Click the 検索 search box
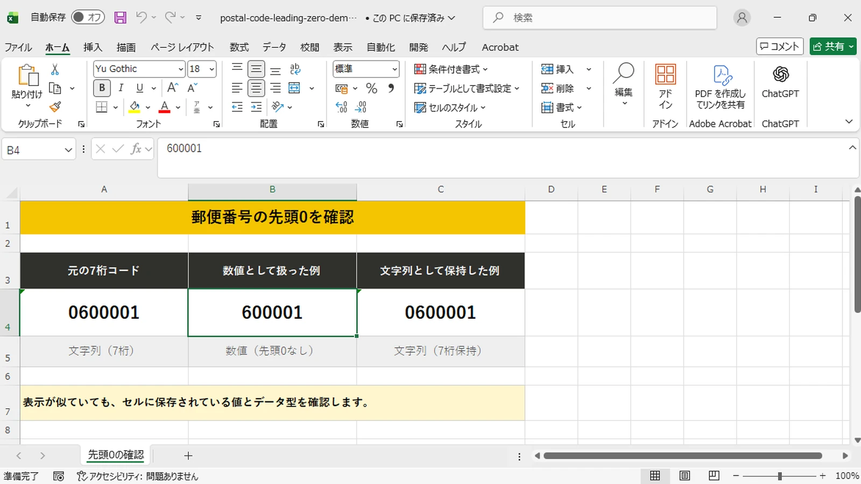Viewport: 861px width, 484px height. point(600,18)
